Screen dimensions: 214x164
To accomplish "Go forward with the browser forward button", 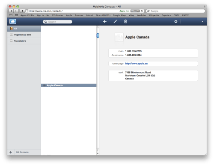I will point(16,11).
